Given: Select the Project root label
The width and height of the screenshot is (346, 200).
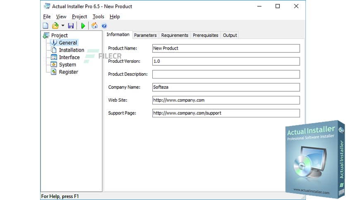Looking at the screenshot, I should [x=59, y=35].
